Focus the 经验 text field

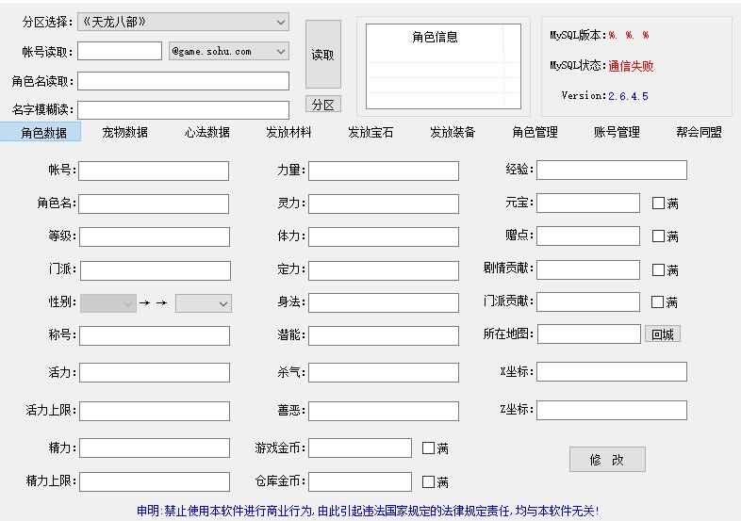(x=611, y=170)
